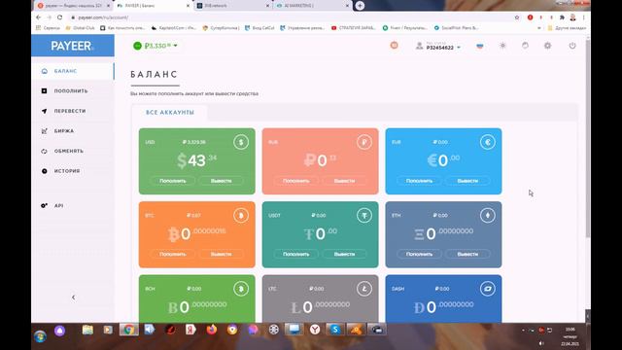Click the browser back arrow
Screen dimensions: 622x350
(39, 17)
